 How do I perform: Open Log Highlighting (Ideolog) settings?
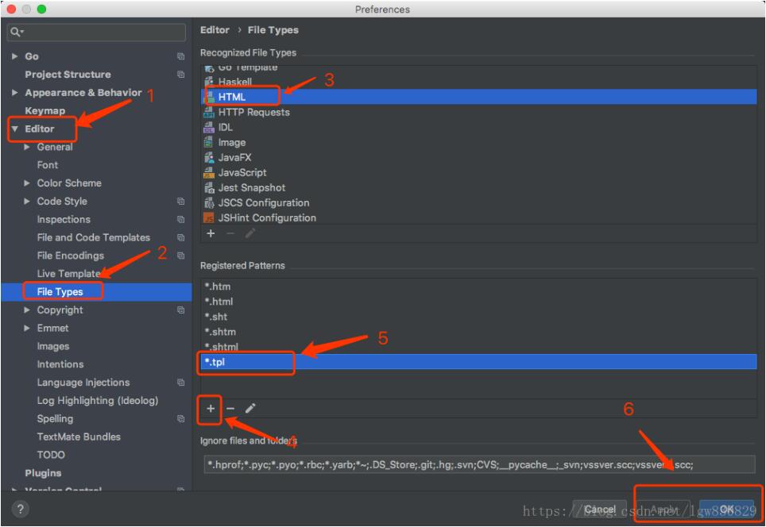98,401
